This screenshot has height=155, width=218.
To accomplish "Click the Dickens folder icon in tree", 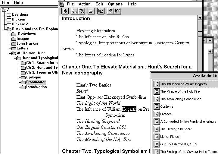I will 9,19.
